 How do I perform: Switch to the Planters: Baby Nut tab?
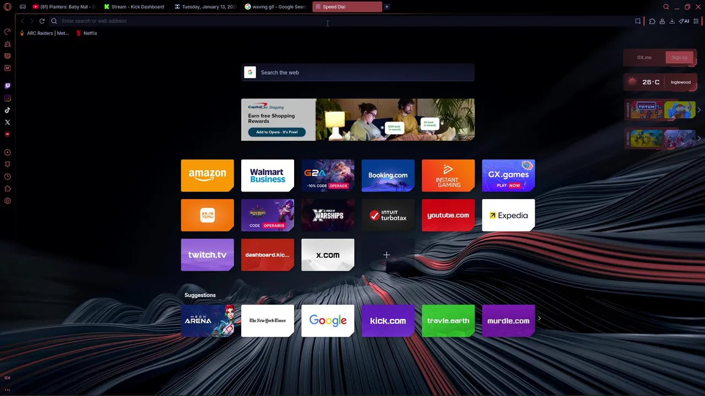click(64, 7)
